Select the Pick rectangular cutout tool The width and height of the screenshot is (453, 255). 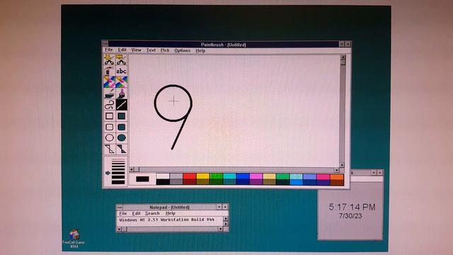coord(121,59)
